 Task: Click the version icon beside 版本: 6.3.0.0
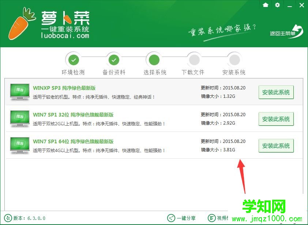[8, 218]
